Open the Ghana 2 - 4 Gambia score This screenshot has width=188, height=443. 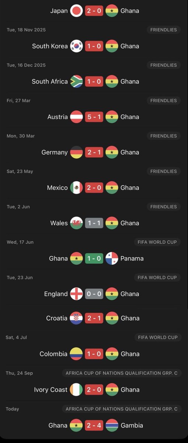coord(94,425)
